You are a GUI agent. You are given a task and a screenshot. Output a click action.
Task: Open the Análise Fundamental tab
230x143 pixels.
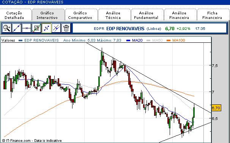[x=146, y=15]
